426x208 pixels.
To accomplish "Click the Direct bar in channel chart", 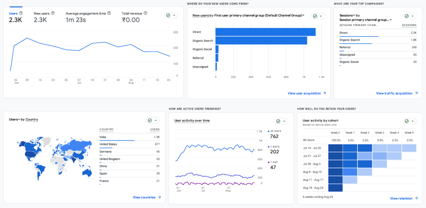I will 265,32.
